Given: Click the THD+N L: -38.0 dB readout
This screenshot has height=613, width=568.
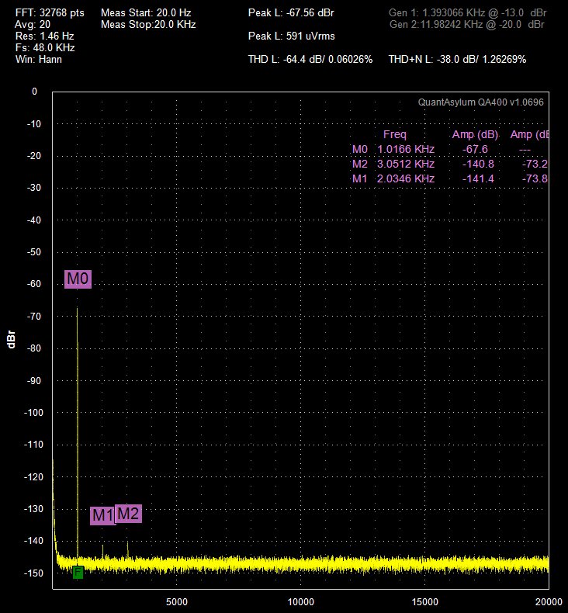Looking at the screenshot, I should coord(457,60).
